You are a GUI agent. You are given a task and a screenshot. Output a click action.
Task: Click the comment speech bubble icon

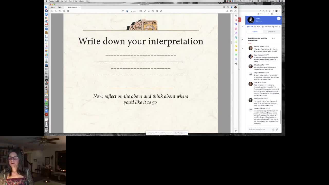tap(140, 11)
